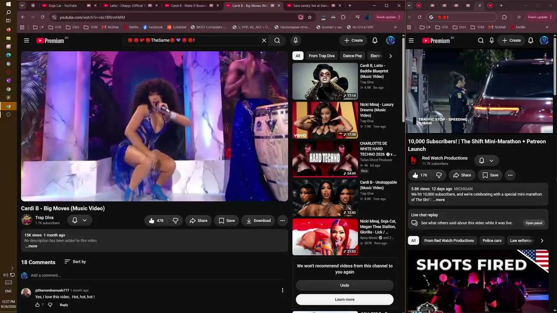Screen dimensions: 557x313
Task: Open Trap Diva notification settings dropdown
Action: [x=79, y=220]
